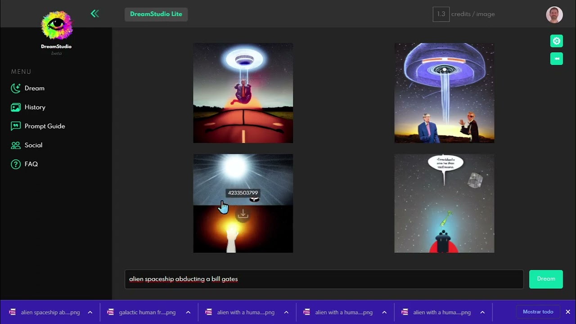This screenshot has width=576, height=324.
Task: Open the Dream menu item
Action: click(34, 88)
